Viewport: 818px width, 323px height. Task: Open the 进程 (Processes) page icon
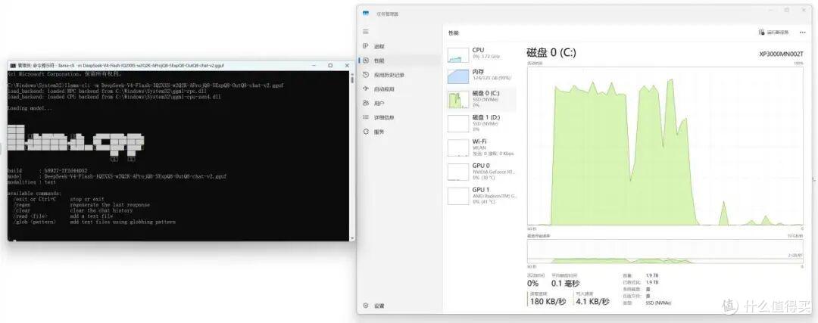point(366,46)
